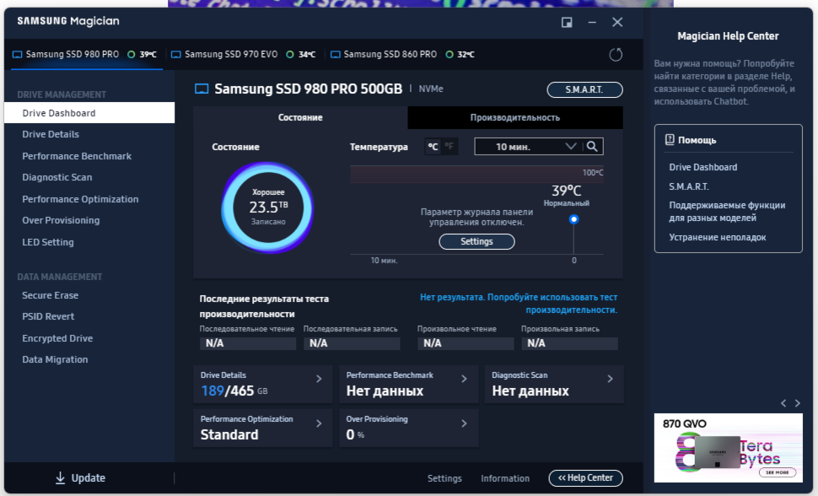
Task: Open Information in the bottom bar
Action: coord(505,478)
